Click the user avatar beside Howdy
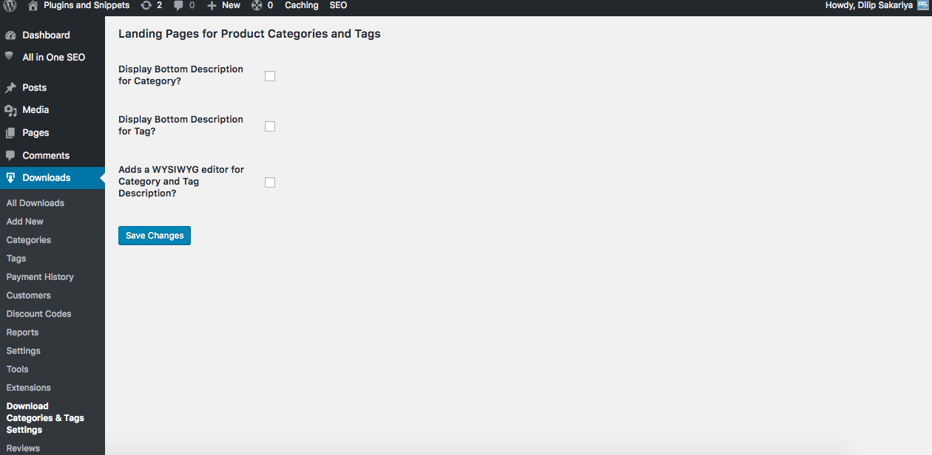The image size is (932, 455). point(922,5)
